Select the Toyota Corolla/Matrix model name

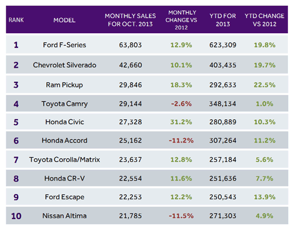(x=64, y=159)
